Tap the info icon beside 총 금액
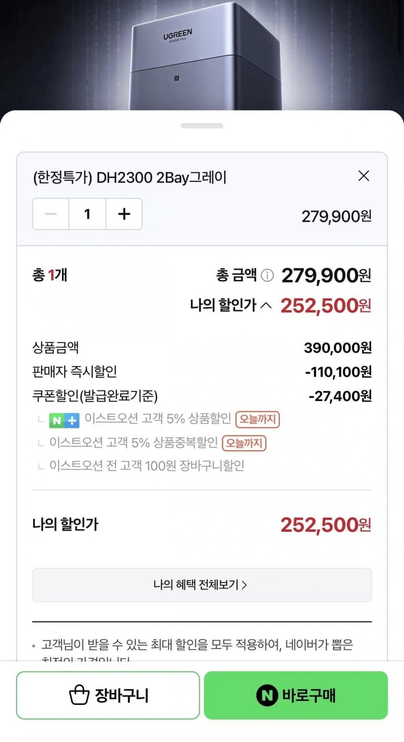This screenshot has width=404, height=742. coord(267,275)
